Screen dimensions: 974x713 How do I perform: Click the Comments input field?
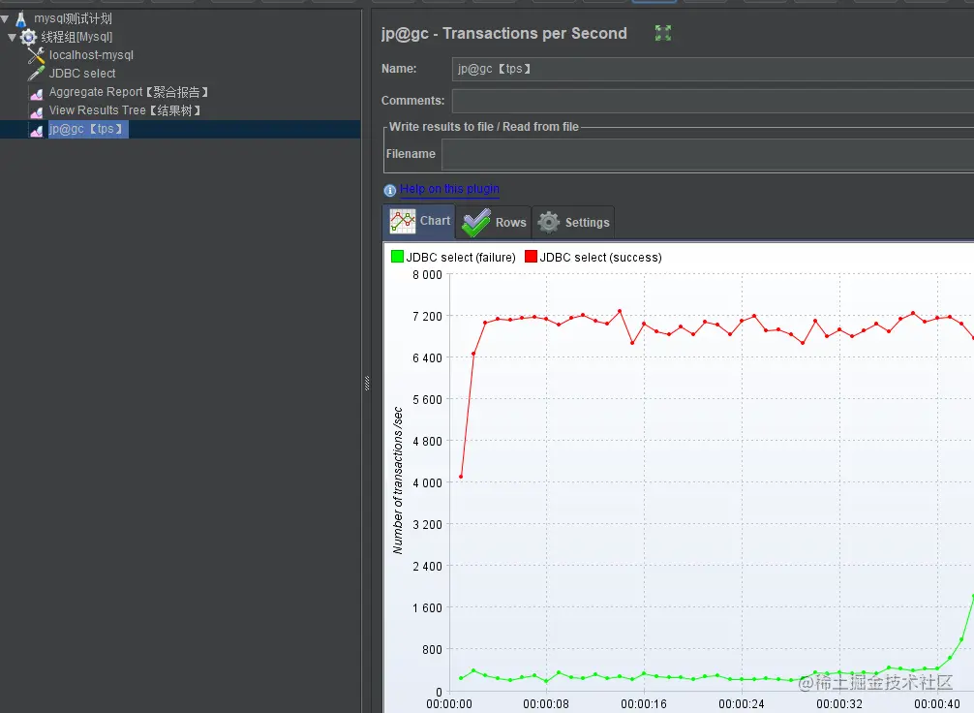[714, 101]
